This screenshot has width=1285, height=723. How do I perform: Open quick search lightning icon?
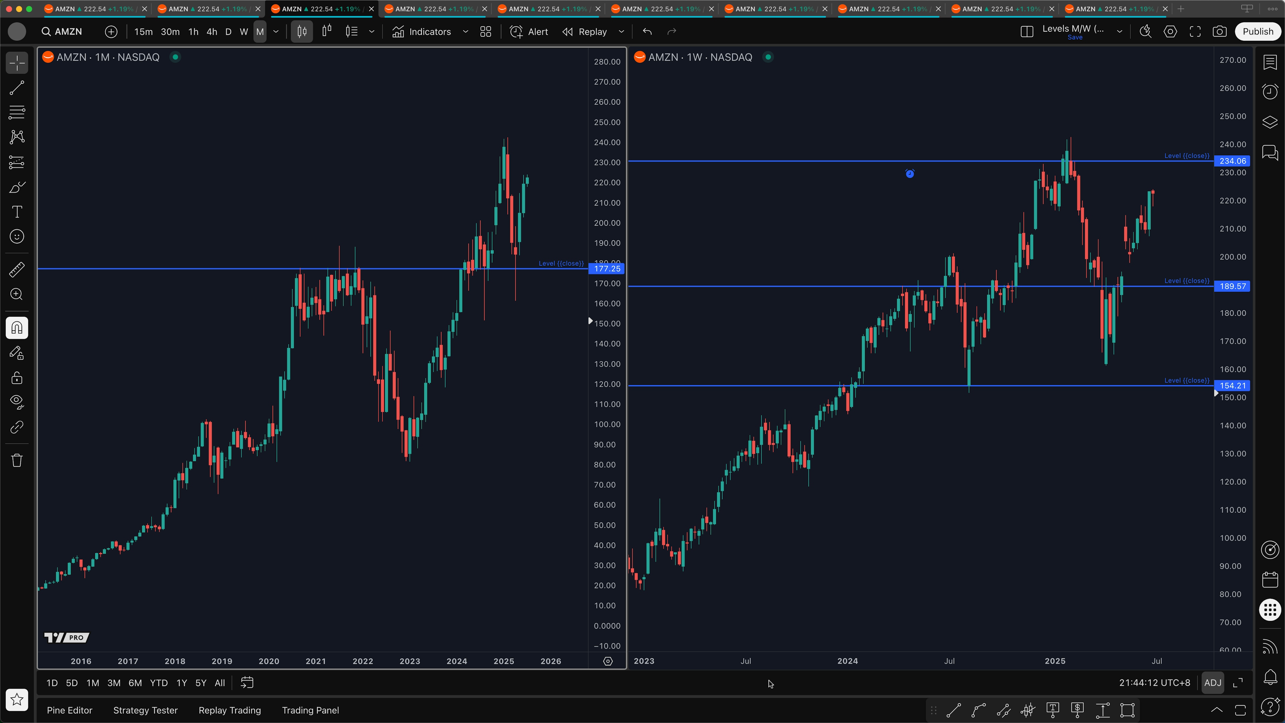(1145, 31)
